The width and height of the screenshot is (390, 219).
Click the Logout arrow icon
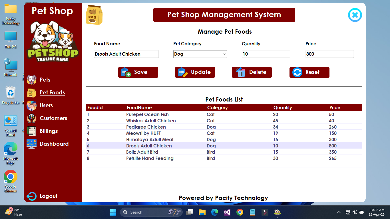click(31, 196)
